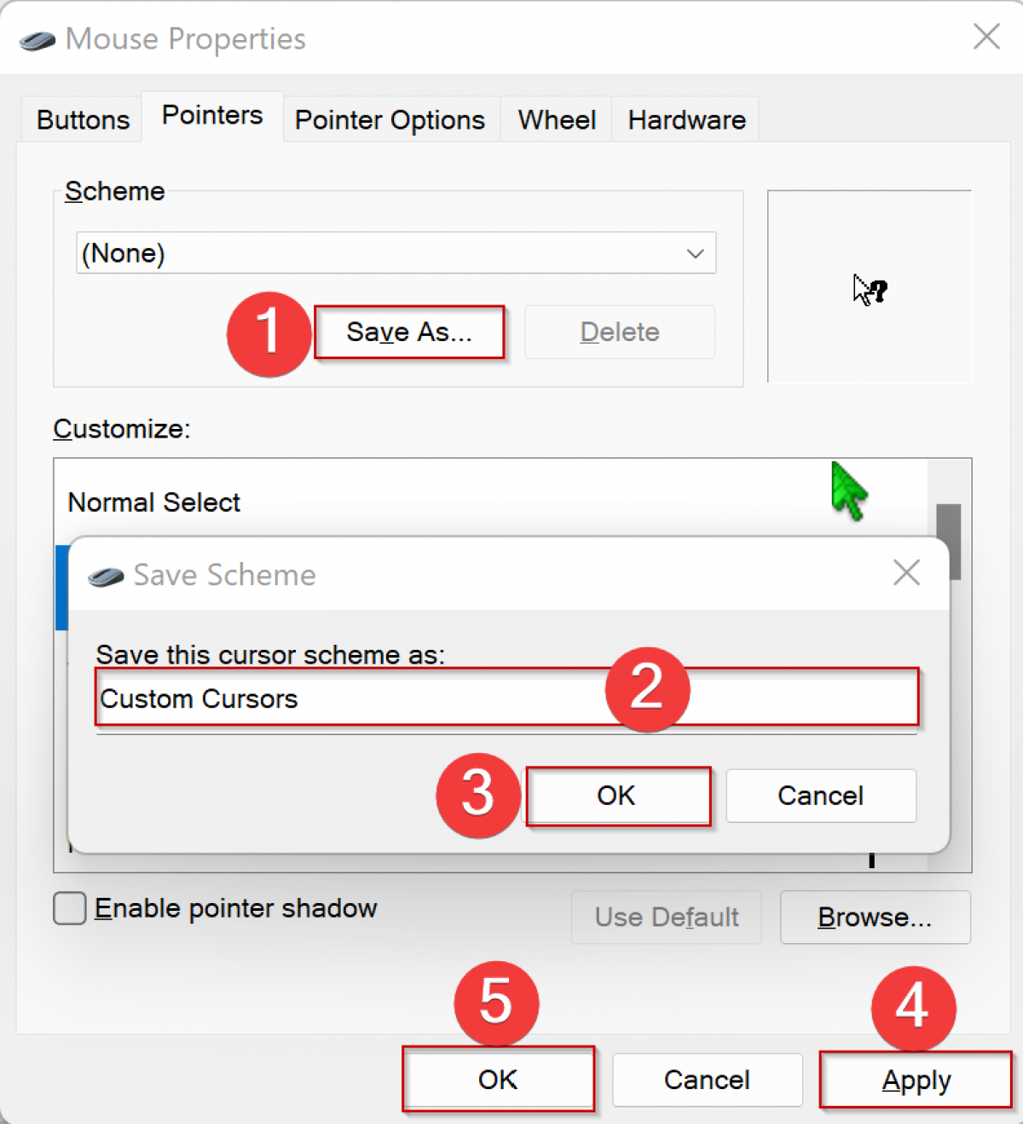Click the cursor scheme name input field
The width and height of the screenshot is (1023, 1124).
507,698
